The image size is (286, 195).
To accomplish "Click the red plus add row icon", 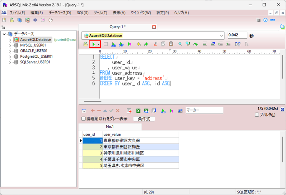I will (x=92, y=111).
